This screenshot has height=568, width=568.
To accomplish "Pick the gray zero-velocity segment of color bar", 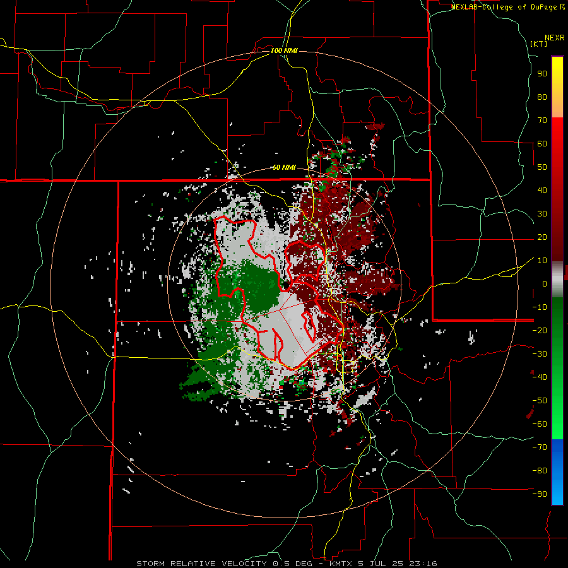I will [557, 280].
